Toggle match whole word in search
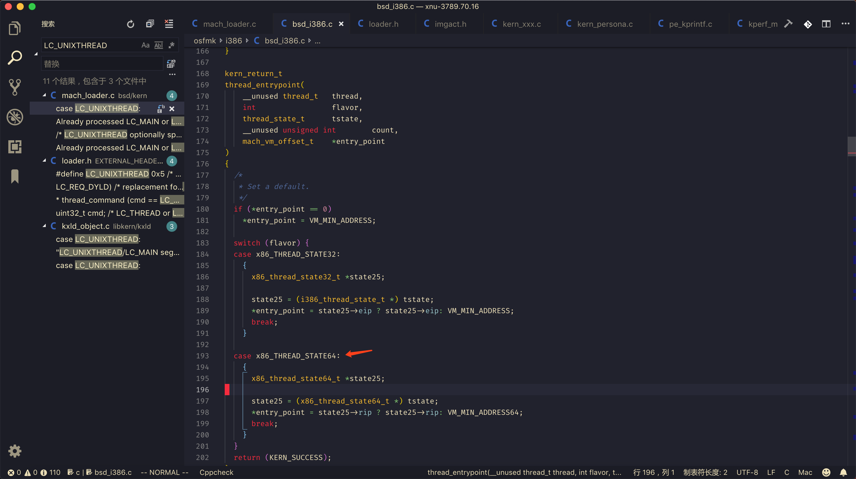This screenshot has width=856, height=479. (158, 45)
